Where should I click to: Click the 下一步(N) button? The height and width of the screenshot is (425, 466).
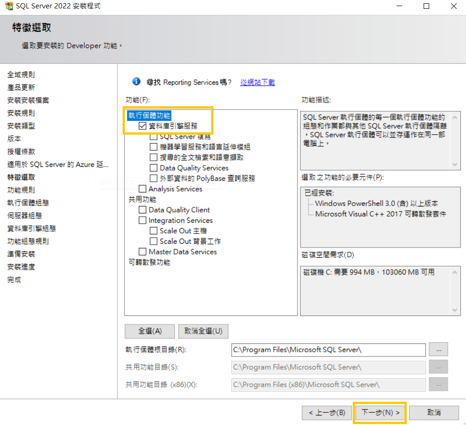point(380,412)
